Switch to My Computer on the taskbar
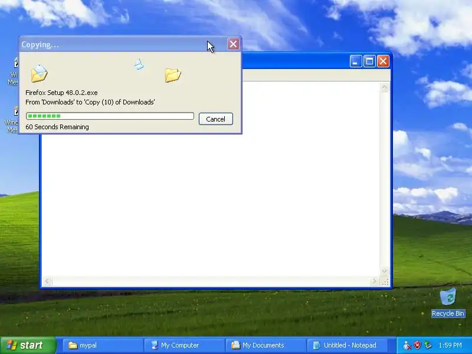The width and height of the screenshot is (472, 354). [x=184, y=345]
